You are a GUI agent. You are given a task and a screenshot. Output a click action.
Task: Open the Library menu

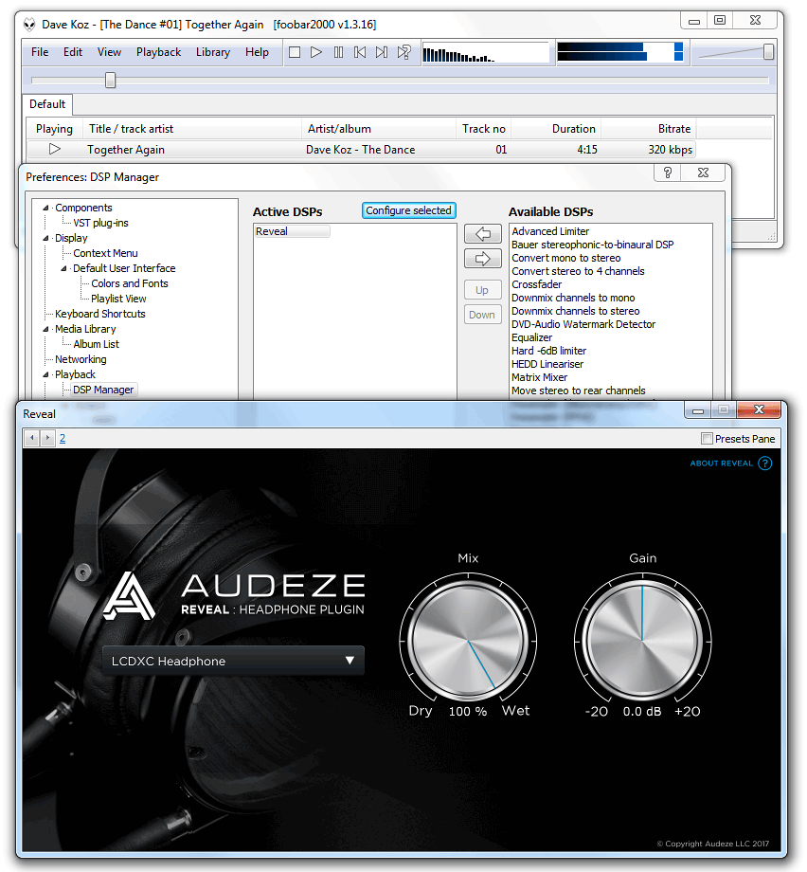(x=213, y=52)
